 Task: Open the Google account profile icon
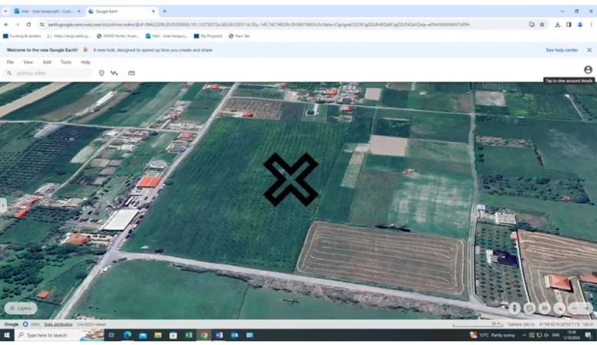tap(588, 70)
